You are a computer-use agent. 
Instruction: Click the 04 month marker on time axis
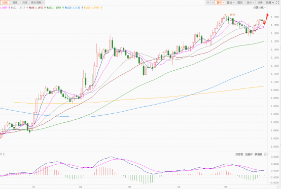[81, 187]
